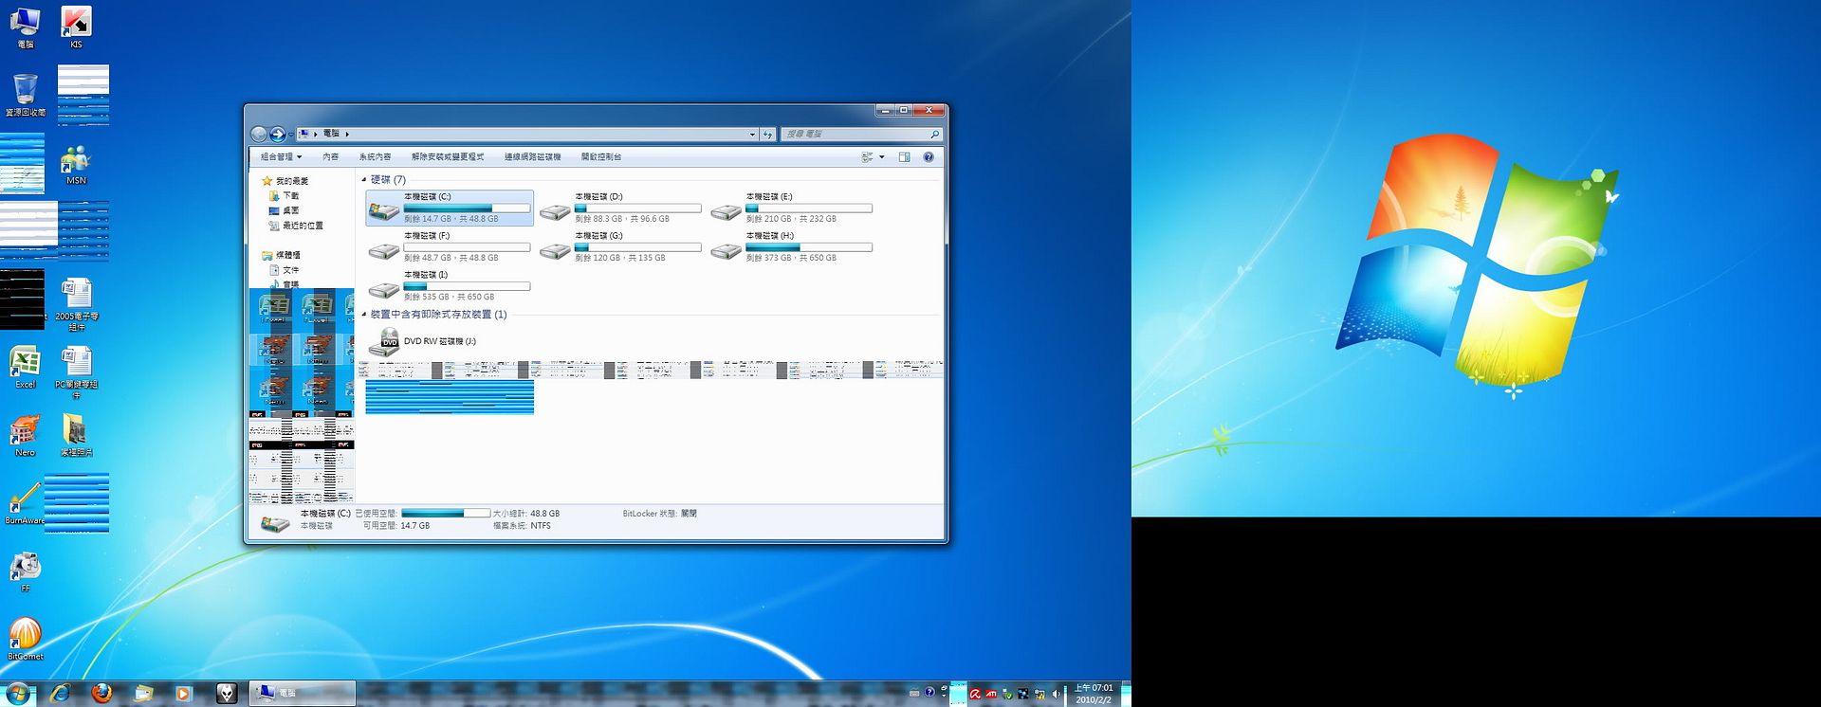Open the folder icon on taskbar
This screenshot has width=1821, height=707.
[143, 694]
